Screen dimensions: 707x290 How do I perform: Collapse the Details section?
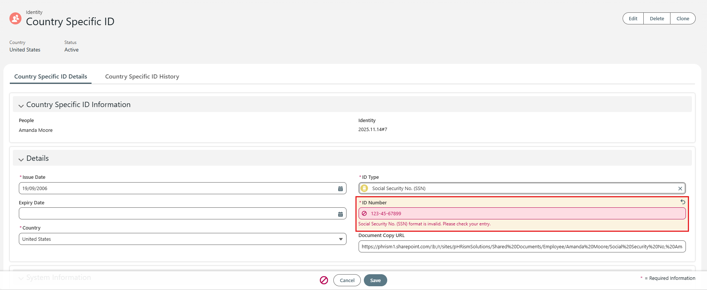click(21, 159)
